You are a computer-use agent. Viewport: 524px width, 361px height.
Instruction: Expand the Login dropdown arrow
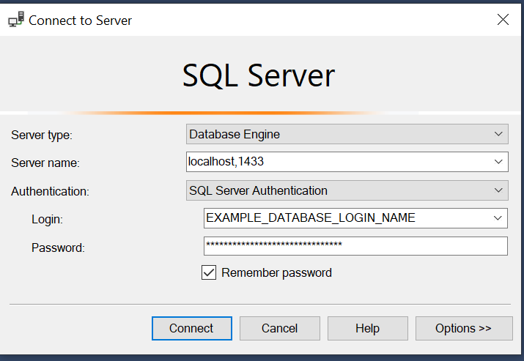click(498, 218)
